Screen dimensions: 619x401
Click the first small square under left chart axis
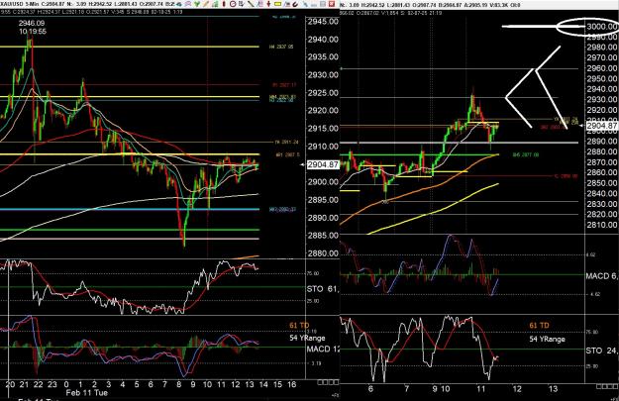click(320, 382)
